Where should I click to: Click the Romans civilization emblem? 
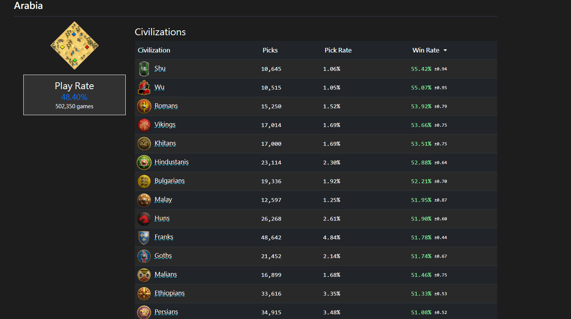point(144,106)
